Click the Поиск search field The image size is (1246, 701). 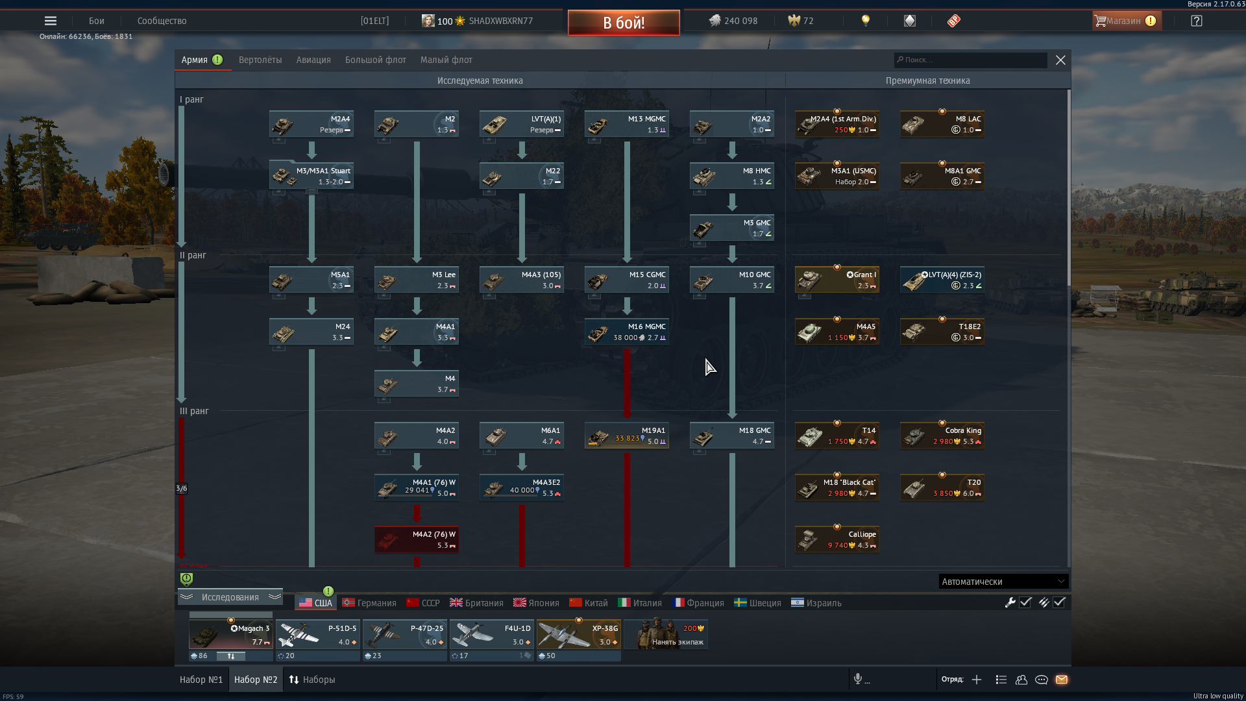pos(971,60)
